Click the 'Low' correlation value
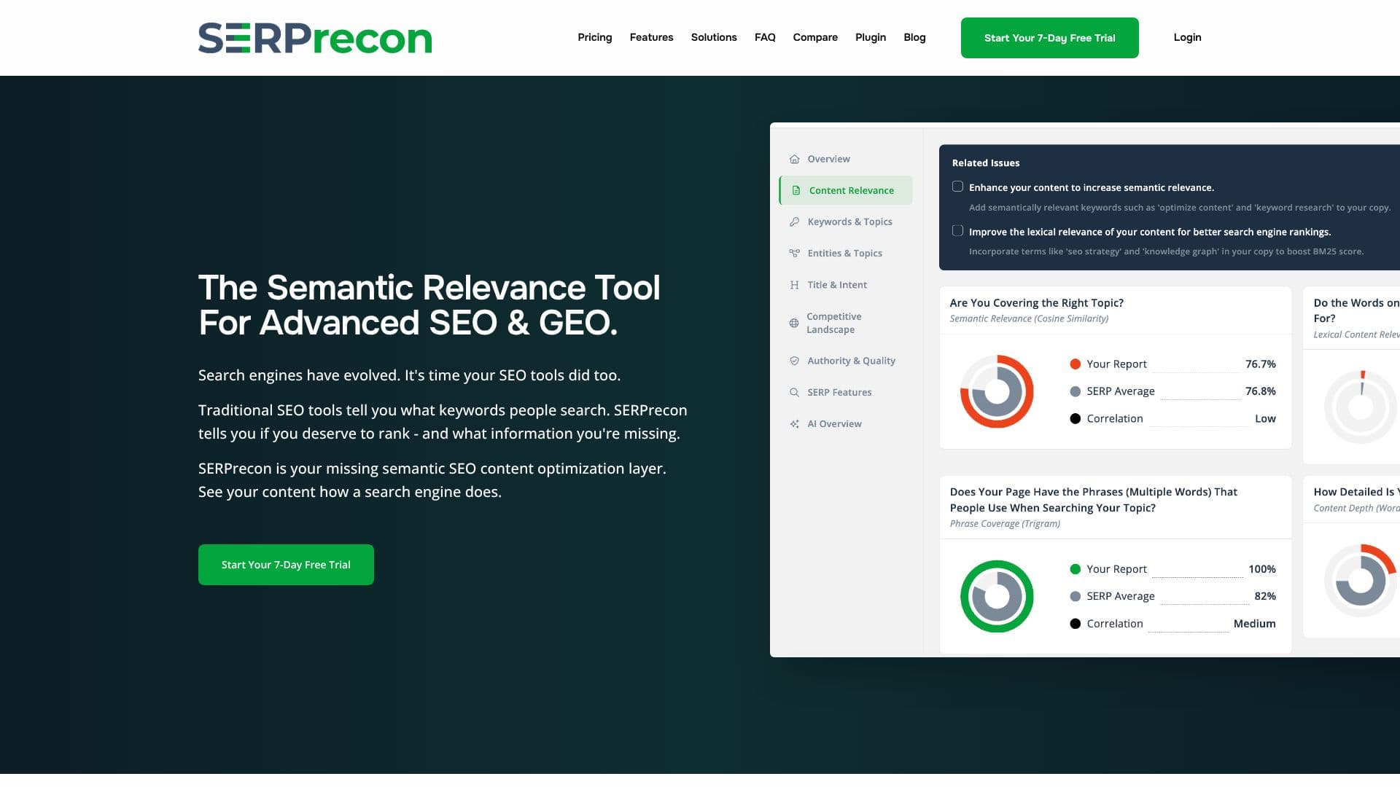 [x=1265, y=418]
